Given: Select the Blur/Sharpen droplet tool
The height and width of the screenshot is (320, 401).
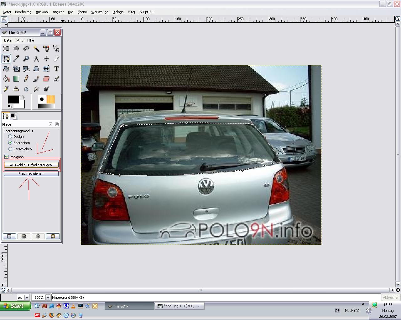Looking at the screenshot, I should [x=26, y=89].
